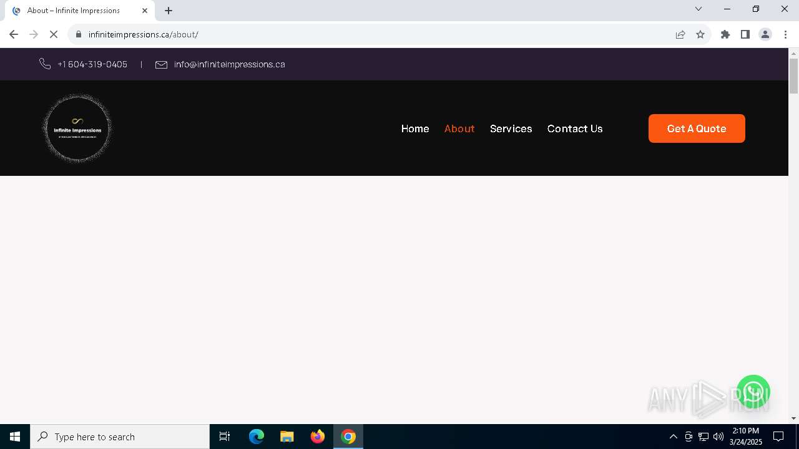This screenshot has width=799, height=449.
Task: Open the notifications action center
Action: pyautogui.click(x=778, y=437)
